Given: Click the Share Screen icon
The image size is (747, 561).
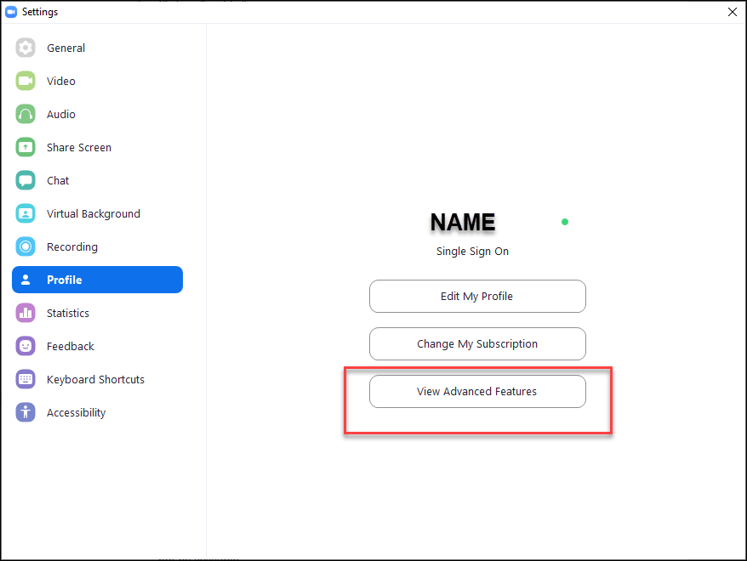Looking at the screenshot, I should [26, 147].
